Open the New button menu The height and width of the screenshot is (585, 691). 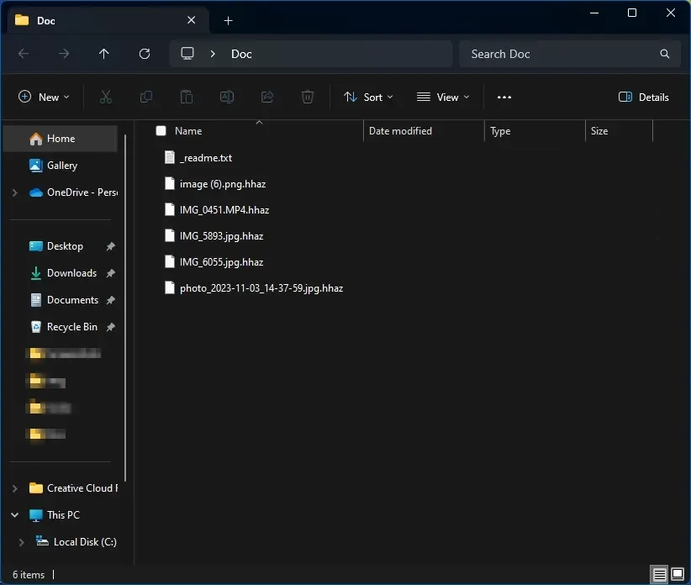tap(44, 97)
